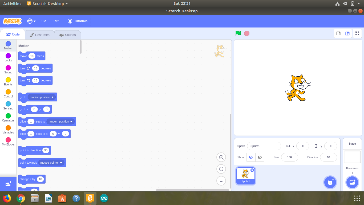Launch Google Chrome from the dock
Viewport: 364px width, 205px height.
pyautogui.click(x=21, y=198)
